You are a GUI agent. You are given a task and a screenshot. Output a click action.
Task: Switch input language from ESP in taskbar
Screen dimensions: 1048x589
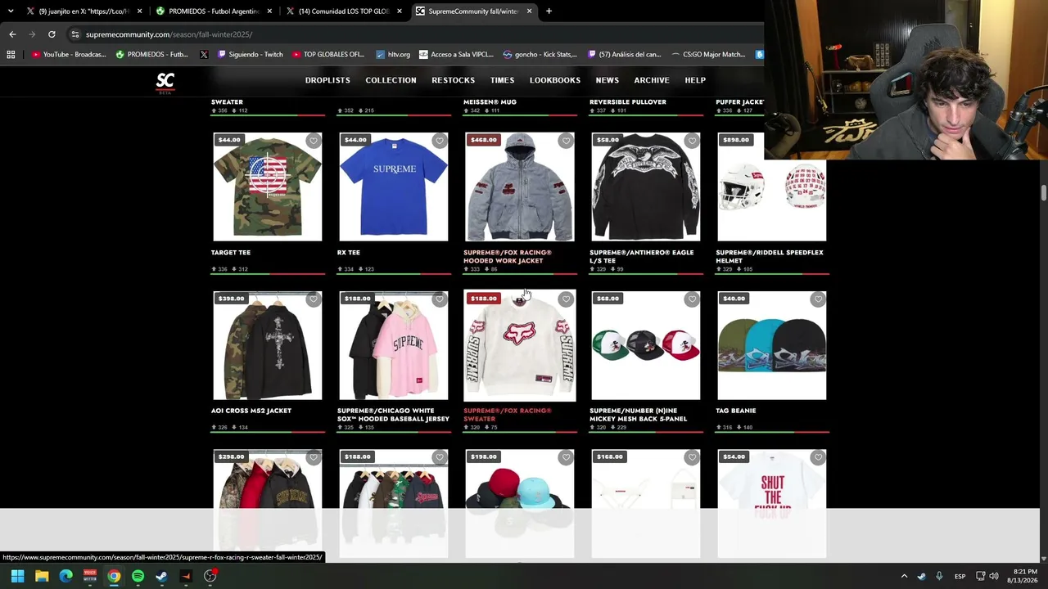click(960, 576)
